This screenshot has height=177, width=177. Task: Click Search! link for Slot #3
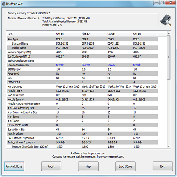coord(112,65)
